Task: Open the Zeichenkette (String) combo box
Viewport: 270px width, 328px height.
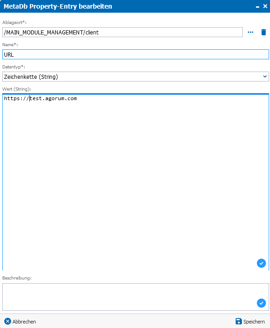Action: click(x=136, y=77)
